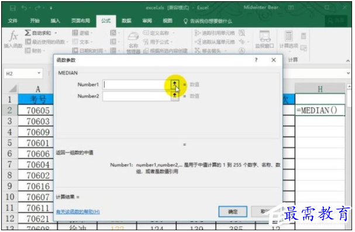
Task: Open Recently Used functions list
Action: (46, 42)
